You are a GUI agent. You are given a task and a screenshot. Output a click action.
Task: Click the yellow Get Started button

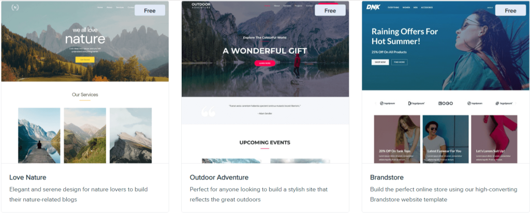[85, 60]
